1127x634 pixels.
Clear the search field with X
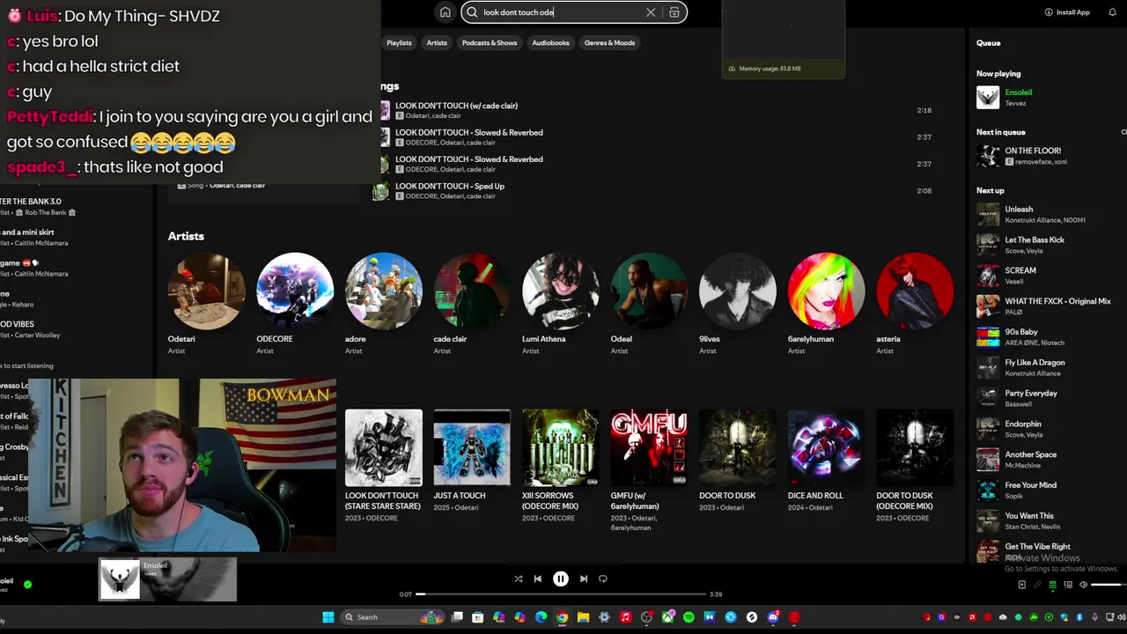(651, 12)
